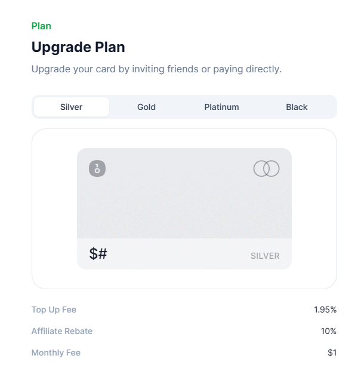358x389 pixels.
Task: Click the $1 monthly fee value
Action: click(x=332, y=353)
